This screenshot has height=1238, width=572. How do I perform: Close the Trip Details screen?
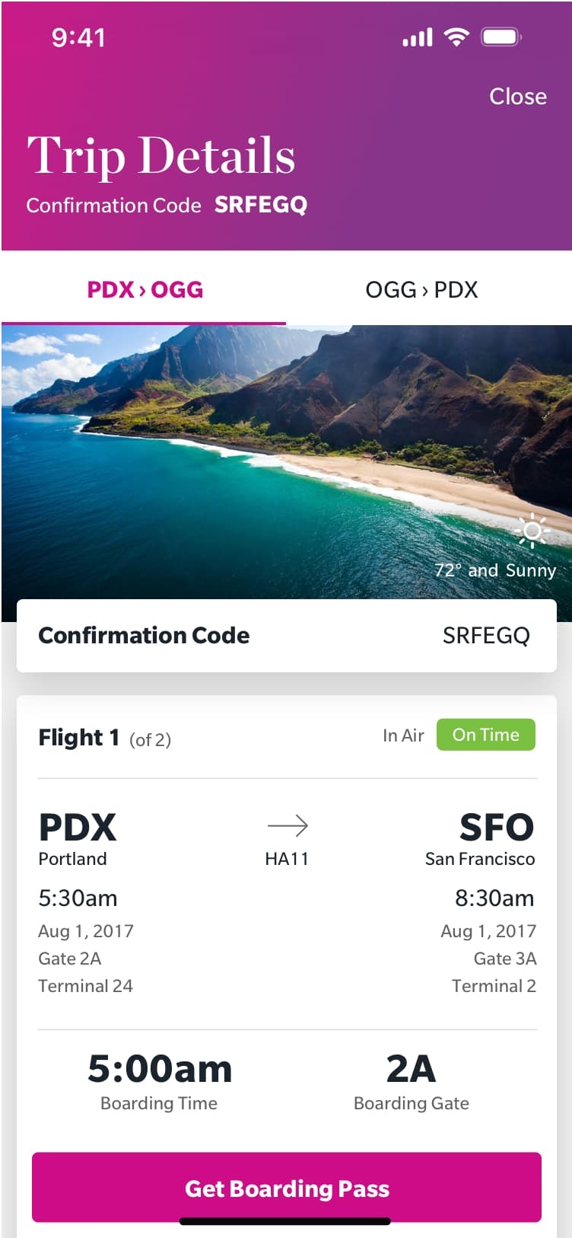coord(517,97)
